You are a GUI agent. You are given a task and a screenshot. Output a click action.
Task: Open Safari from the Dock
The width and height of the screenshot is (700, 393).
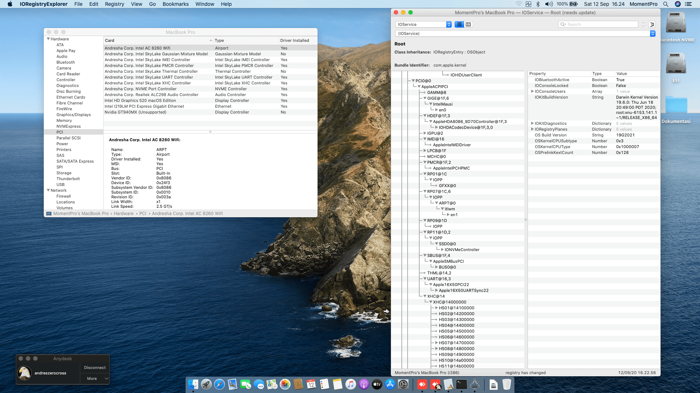pyautogui.click(x=219, y=384)
